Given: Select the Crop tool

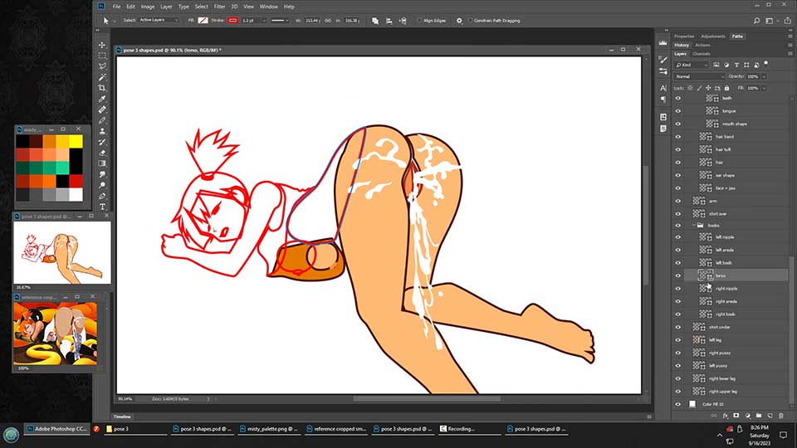Looking at the screenshot, I should pyautogui.click(x=102, y=88).
